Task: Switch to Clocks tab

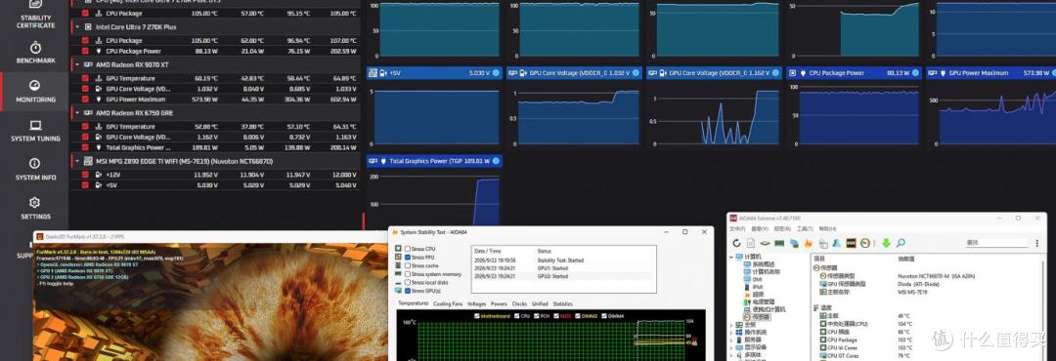Action: coord(519,303)
